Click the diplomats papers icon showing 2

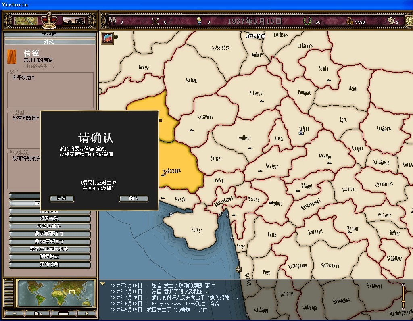[x=391, y=20]
